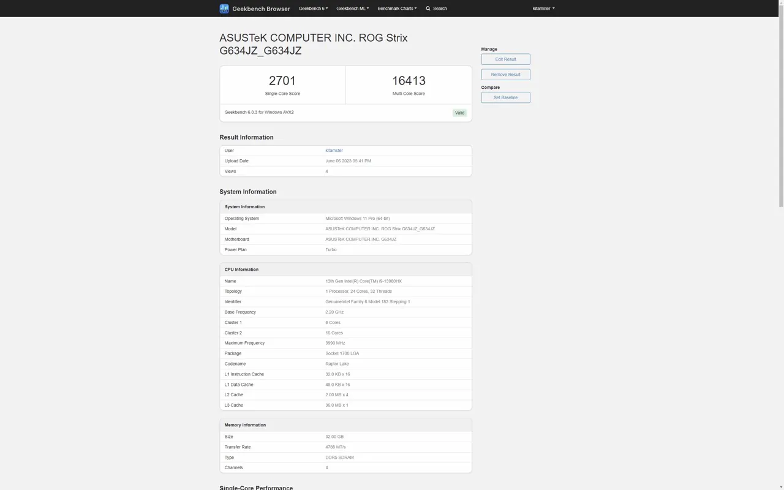Click the CPU Information table header

345,269
